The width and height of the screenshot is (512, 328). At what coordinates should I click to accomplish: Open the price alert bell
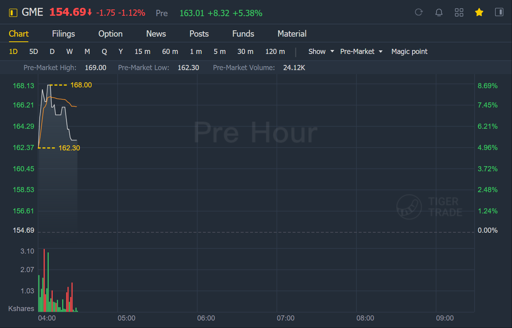439,13
